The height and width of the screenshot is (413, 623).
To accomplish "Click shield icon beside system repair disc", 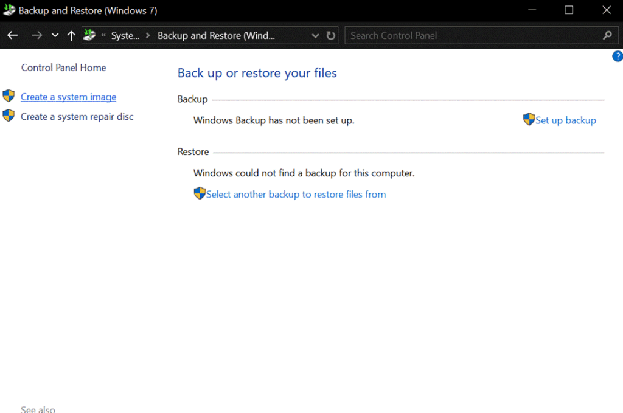I will (x=9, y=116).
